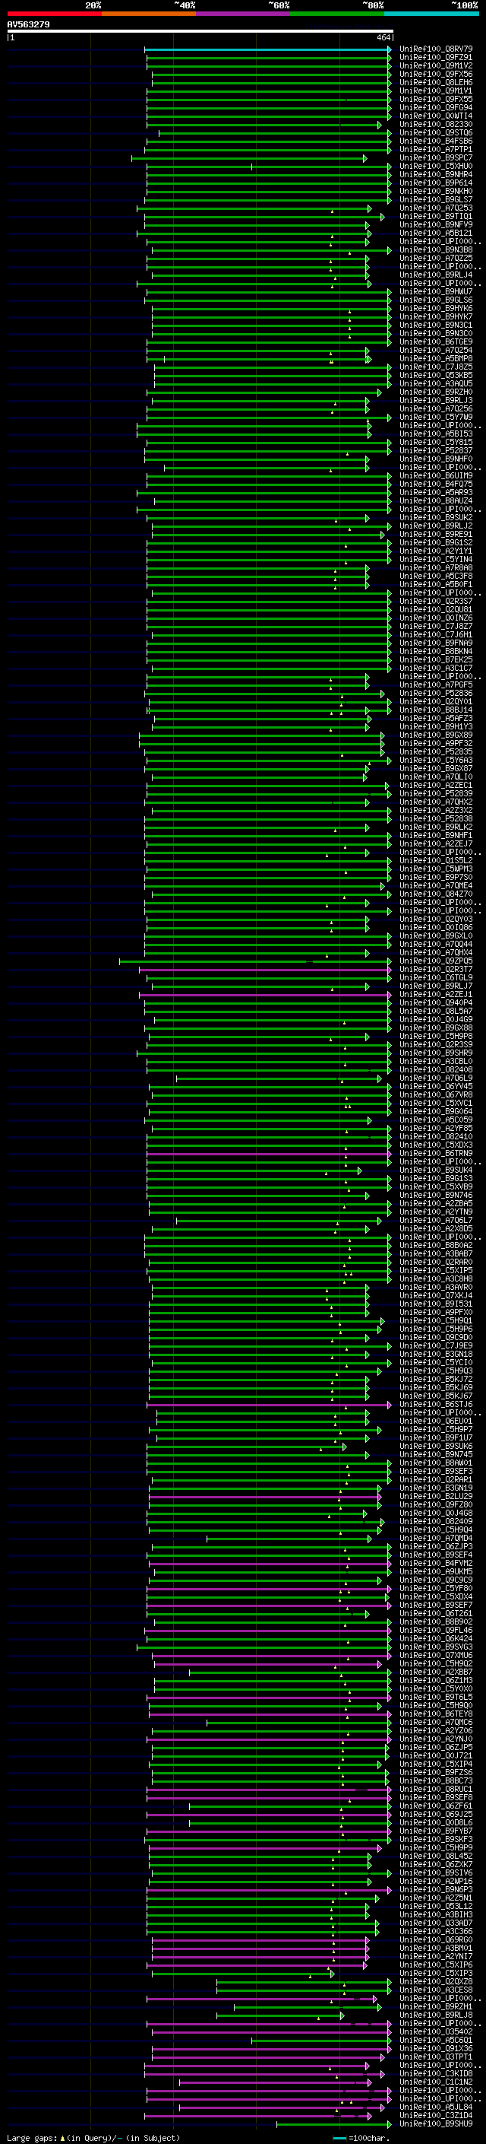The height and width of the screenshot is (2144, 486).
Task: Select the query label AV563279
Action: [28, 25]
